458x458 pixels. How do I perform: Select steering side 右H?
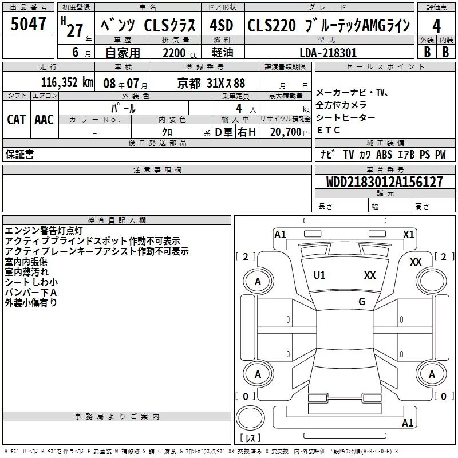pyautogui.click(x=247, y=132)
